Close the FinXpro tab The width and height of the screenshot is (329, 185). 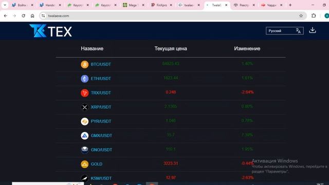tap(171, 5)
